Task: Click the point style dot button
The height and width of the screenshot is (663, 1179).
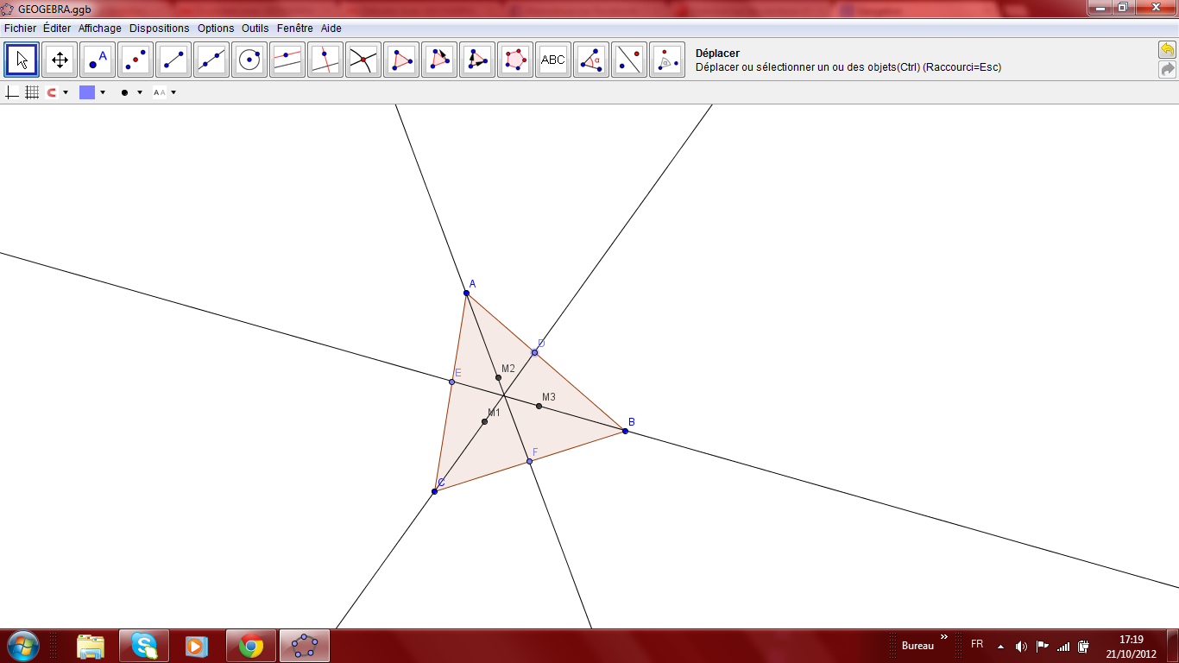Action: (125, 92)
